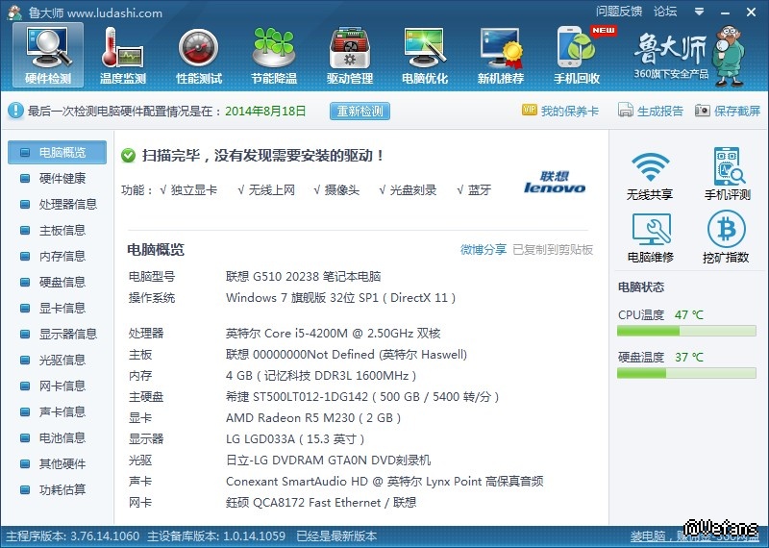Viewport: 769px width, 548px height.
Task: Click the 2014年8月18日 date text
Action: [265, 111]
